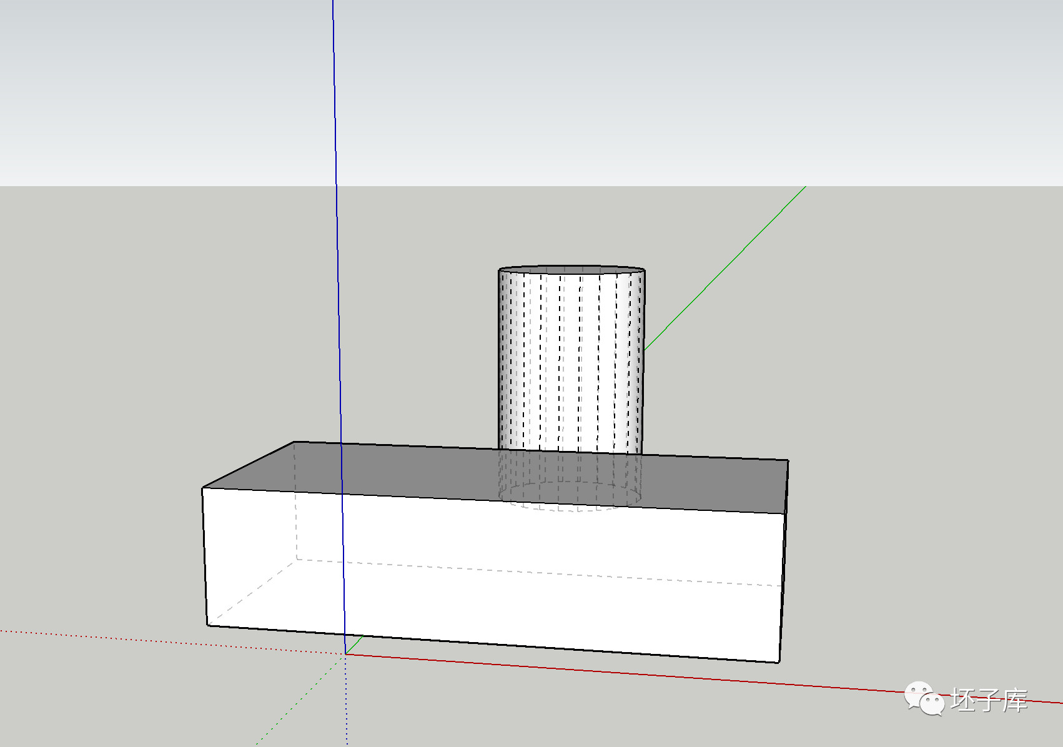Click the cylinder's top circular face
Viewport: 1063px width, 747px height.
tap(571, 269)
